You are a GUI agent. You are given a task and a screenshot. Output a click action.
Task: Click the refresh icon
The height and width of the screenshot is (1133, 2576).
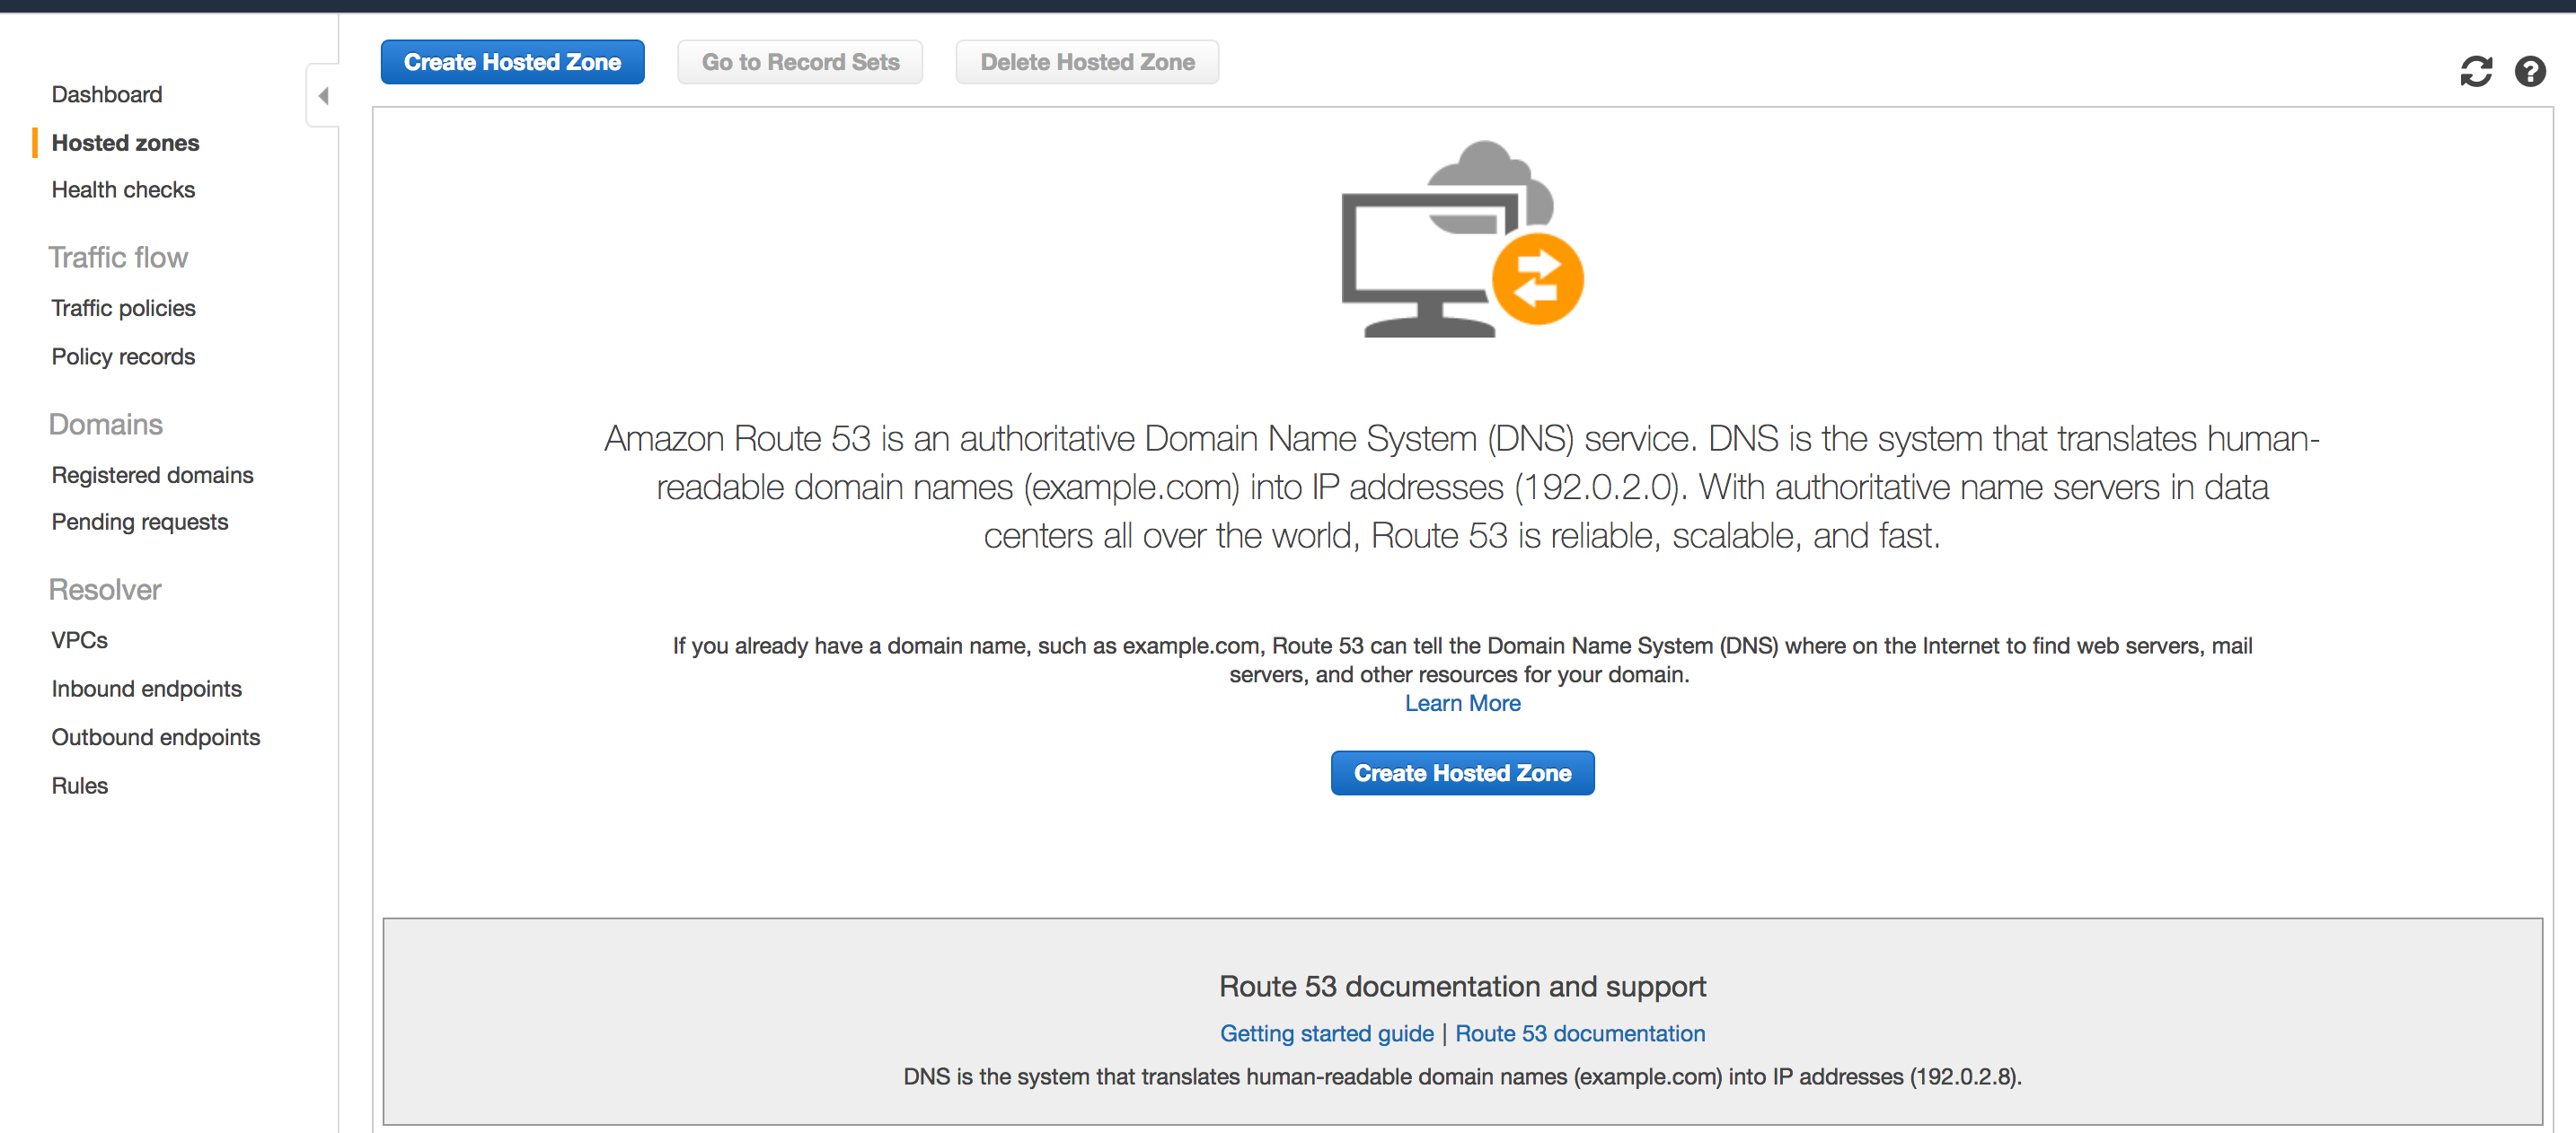click(2475, 72)
